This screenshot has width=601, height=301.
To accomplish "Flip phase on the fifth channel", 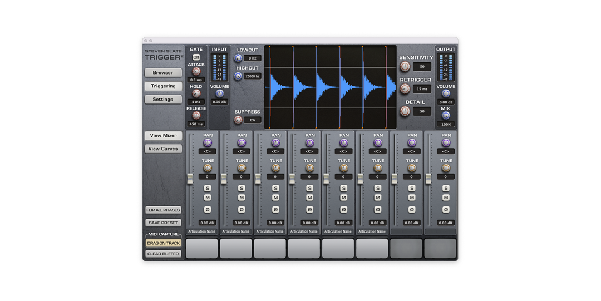I will 344,210.
